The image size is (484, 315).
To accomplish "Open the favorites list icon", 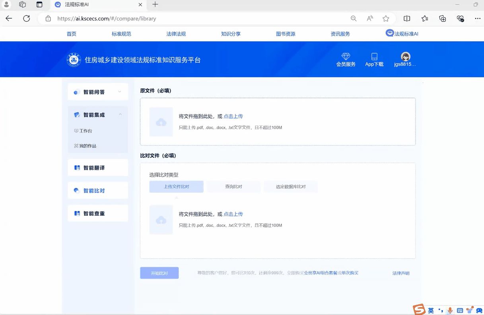I will click(425, 18).
